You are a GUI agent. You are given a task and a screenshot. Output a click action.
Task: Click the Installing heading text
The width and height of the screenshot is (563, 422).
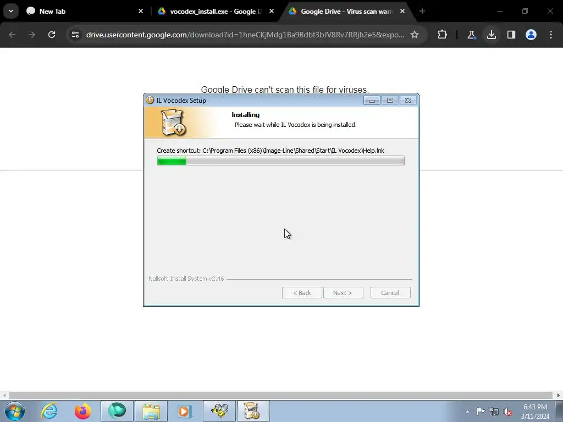(246, 115)
